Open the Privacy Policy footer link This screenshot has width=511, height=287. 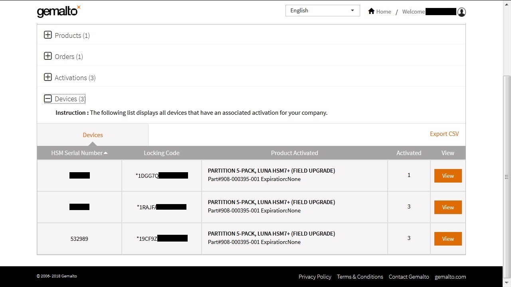point(315,277)
